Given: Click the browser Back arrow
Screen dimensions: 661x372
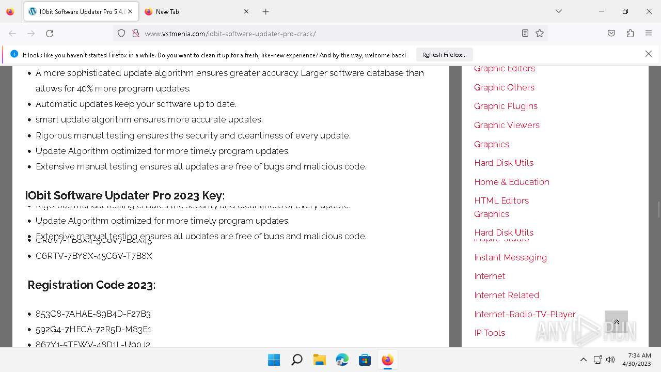Looking at the screenshot, I should click(x=12, y=33).
